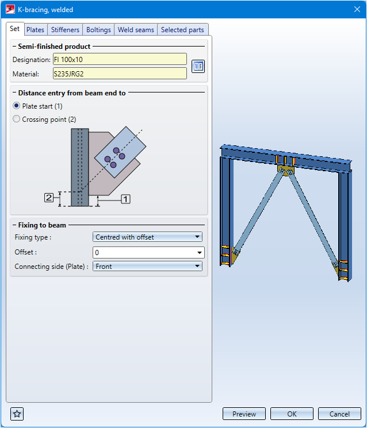Screen dimensions: 367x428
Task: Collapse the Semi-finished product section
Action: click(14, 47)
